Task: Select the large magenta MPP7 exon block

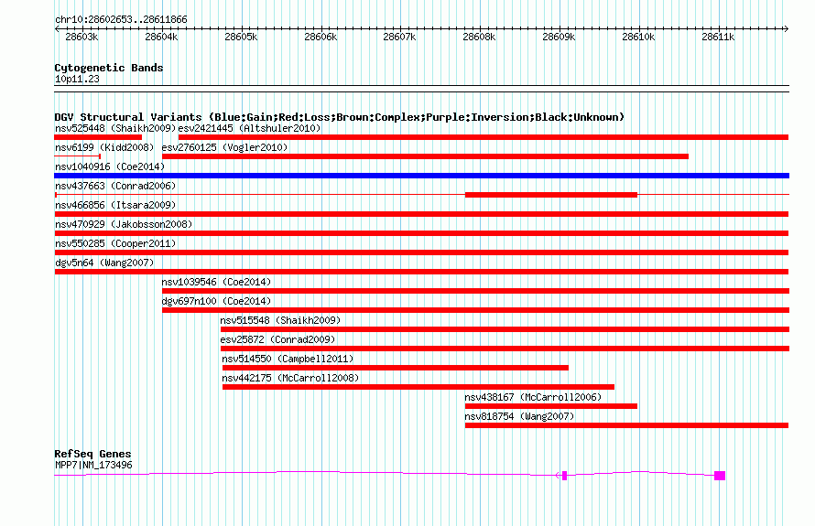Action: tap(720, 476)
